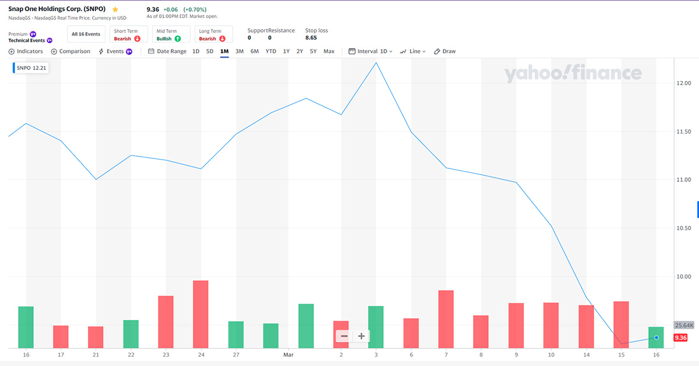Screen dimensions: 699x366
Task: Select the 1D range tab
Action: pos(196,51)
